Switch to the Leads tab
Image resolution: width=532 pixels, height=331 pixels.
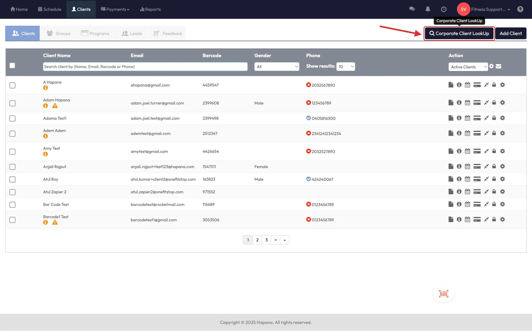click(132, 34)
